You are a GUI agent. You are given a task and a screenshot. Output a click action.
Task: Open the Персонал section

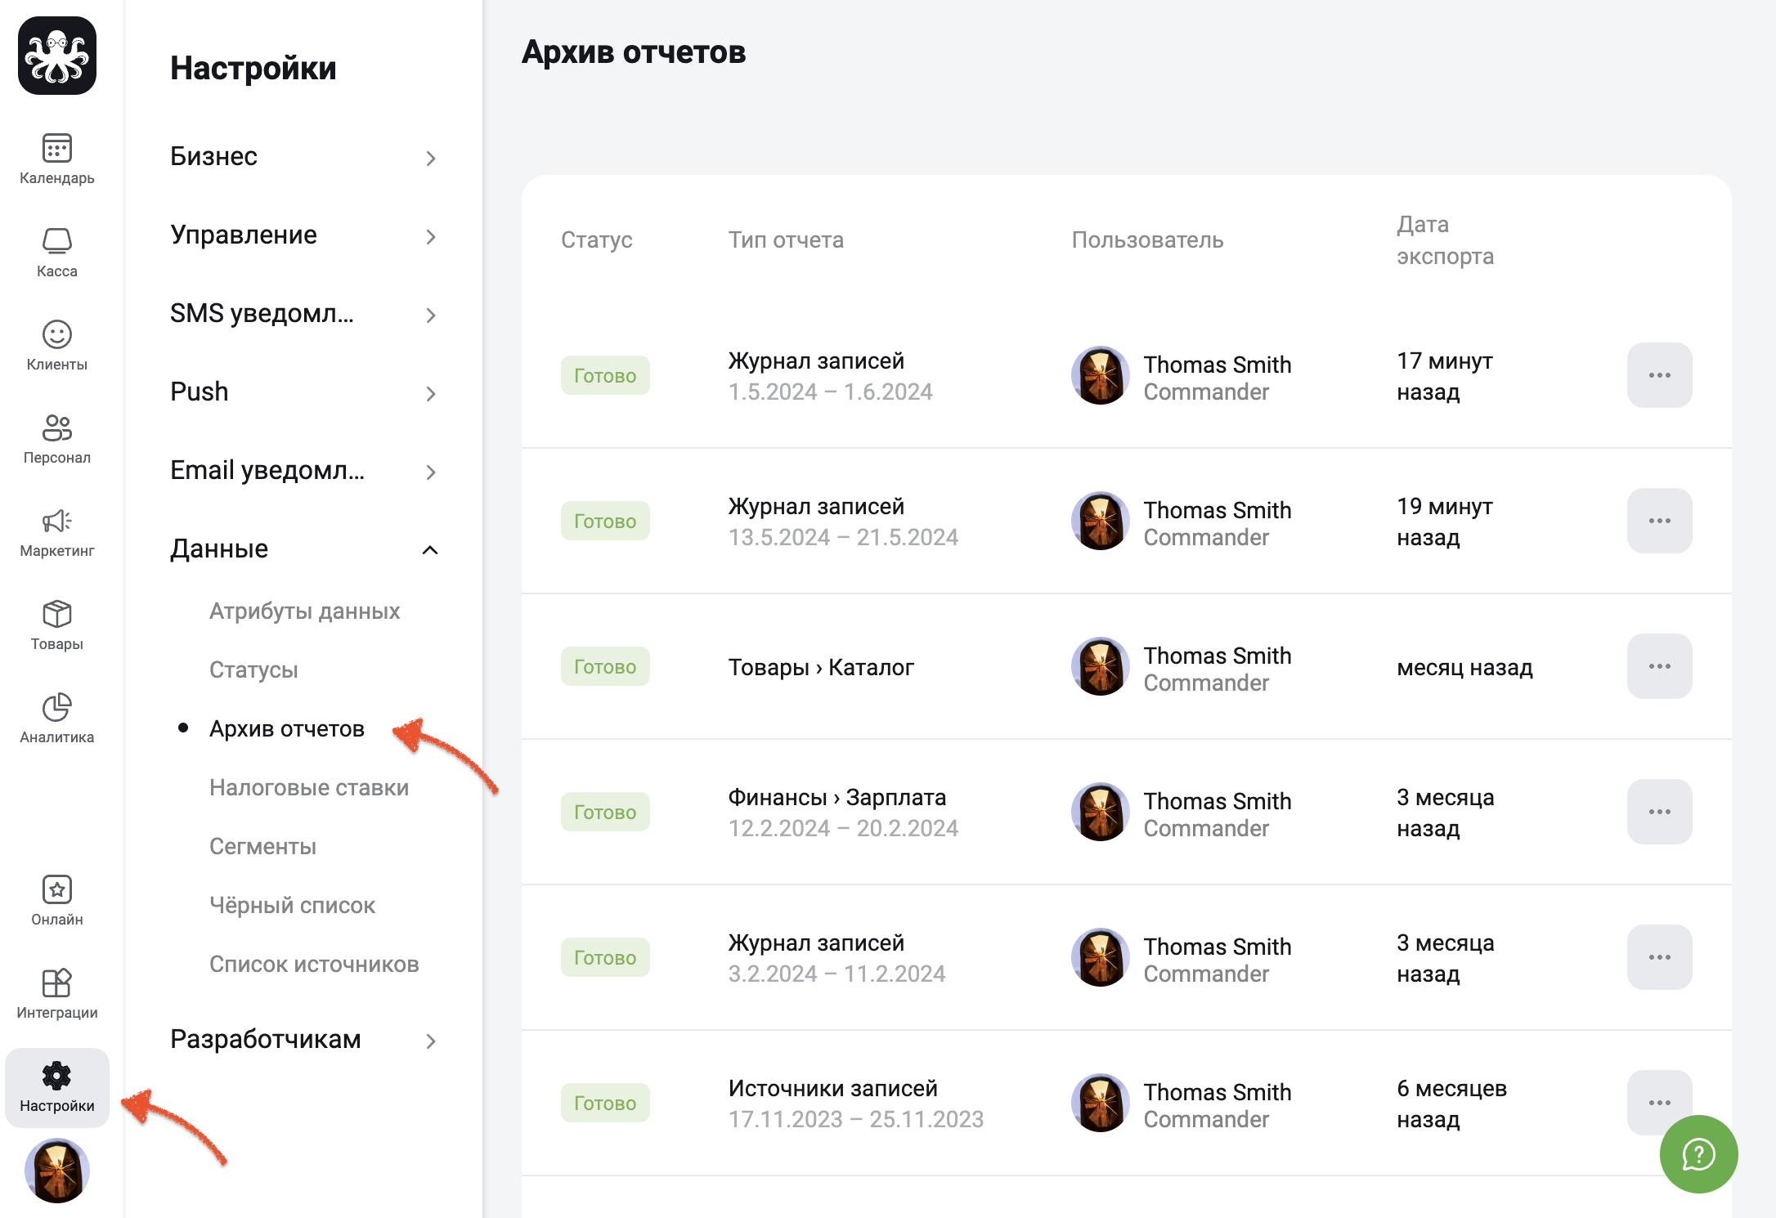[57, 439]
